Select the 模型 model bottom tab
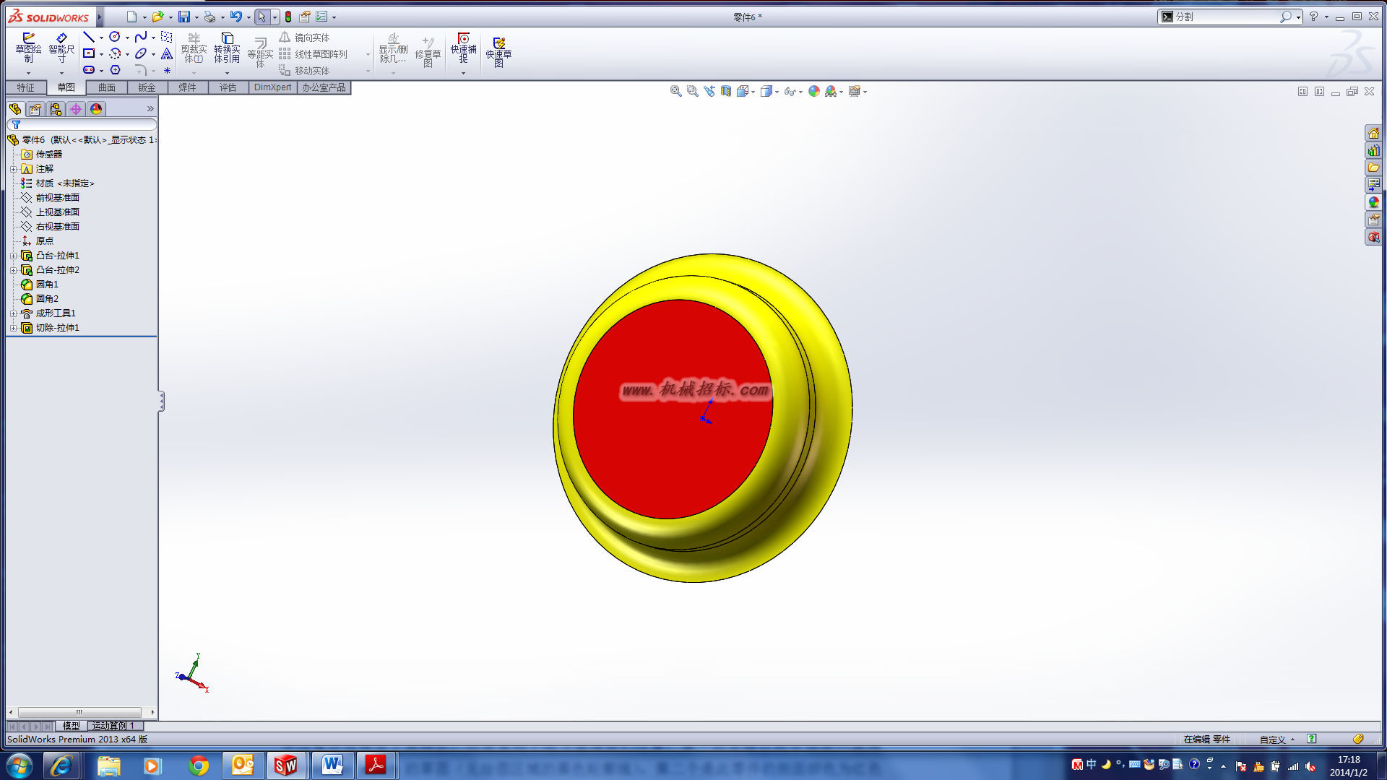Viewport: 1387px width, 780px height. pyautogui.click(x=71, y=726)
